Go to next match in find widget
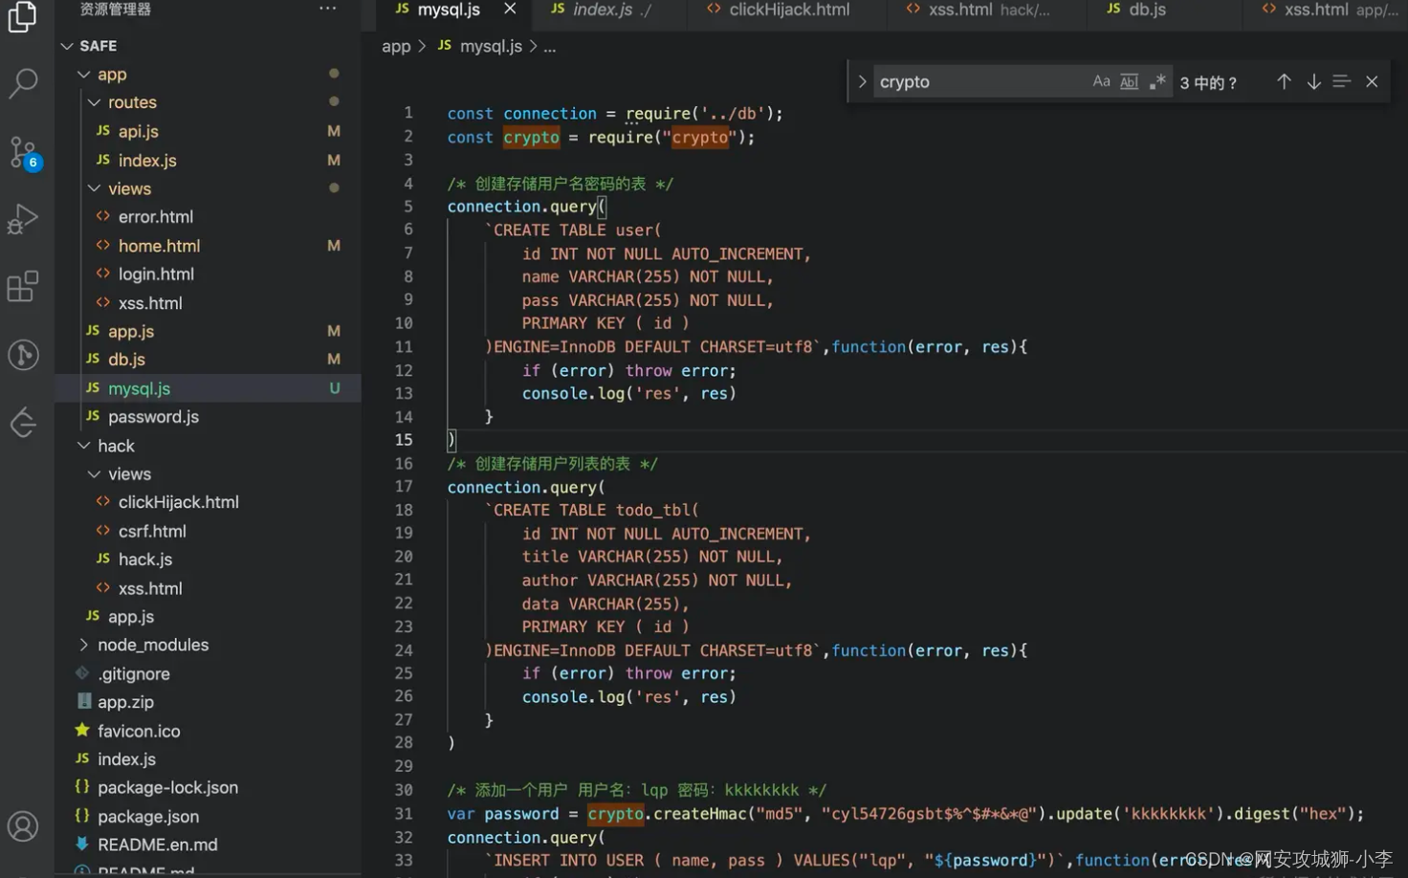Viewport: 1408px width, 878px height. (1313, 82)
